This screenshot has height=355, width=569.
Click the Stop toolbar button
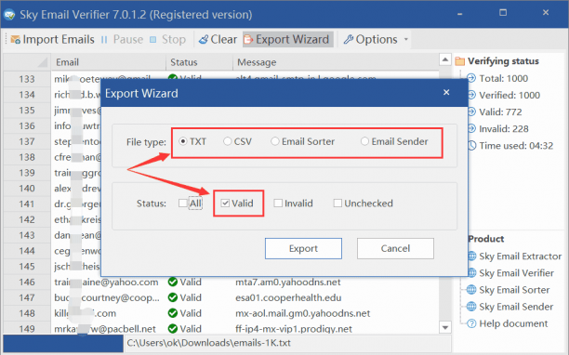(x=167, y=39)
